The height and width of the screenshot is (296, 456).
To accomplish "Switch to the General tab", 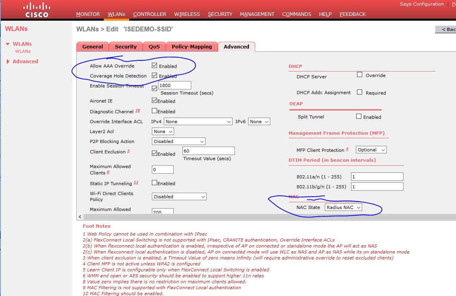I will [x=93, y=46].
